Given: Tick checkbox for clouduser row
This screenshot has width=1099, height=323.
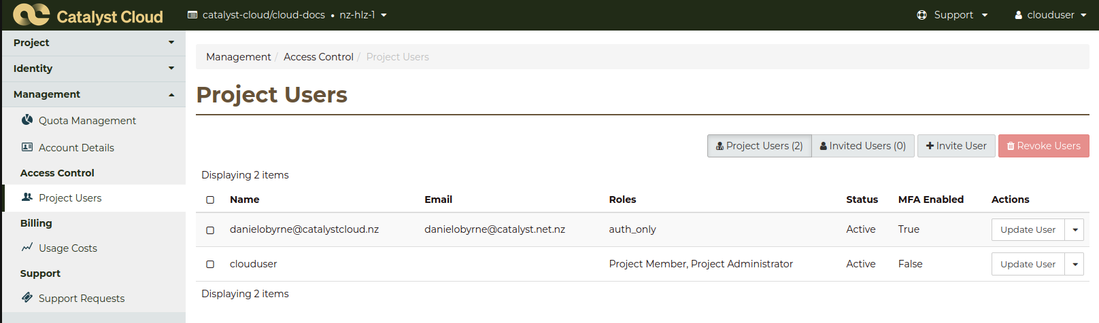Looking at the screenshot, I should coord(210,264).
